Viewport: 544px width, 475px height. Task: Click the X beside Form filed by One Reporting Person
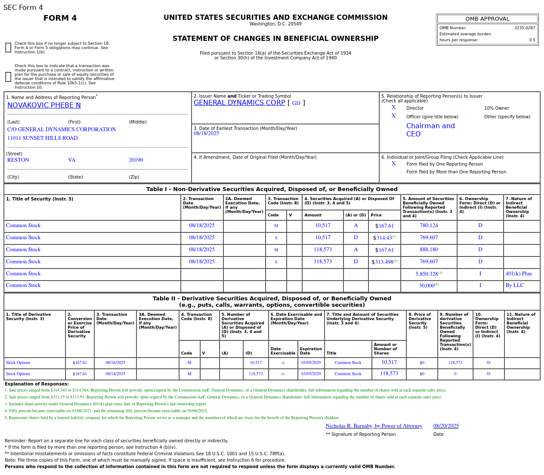click(x=393, y=164)
